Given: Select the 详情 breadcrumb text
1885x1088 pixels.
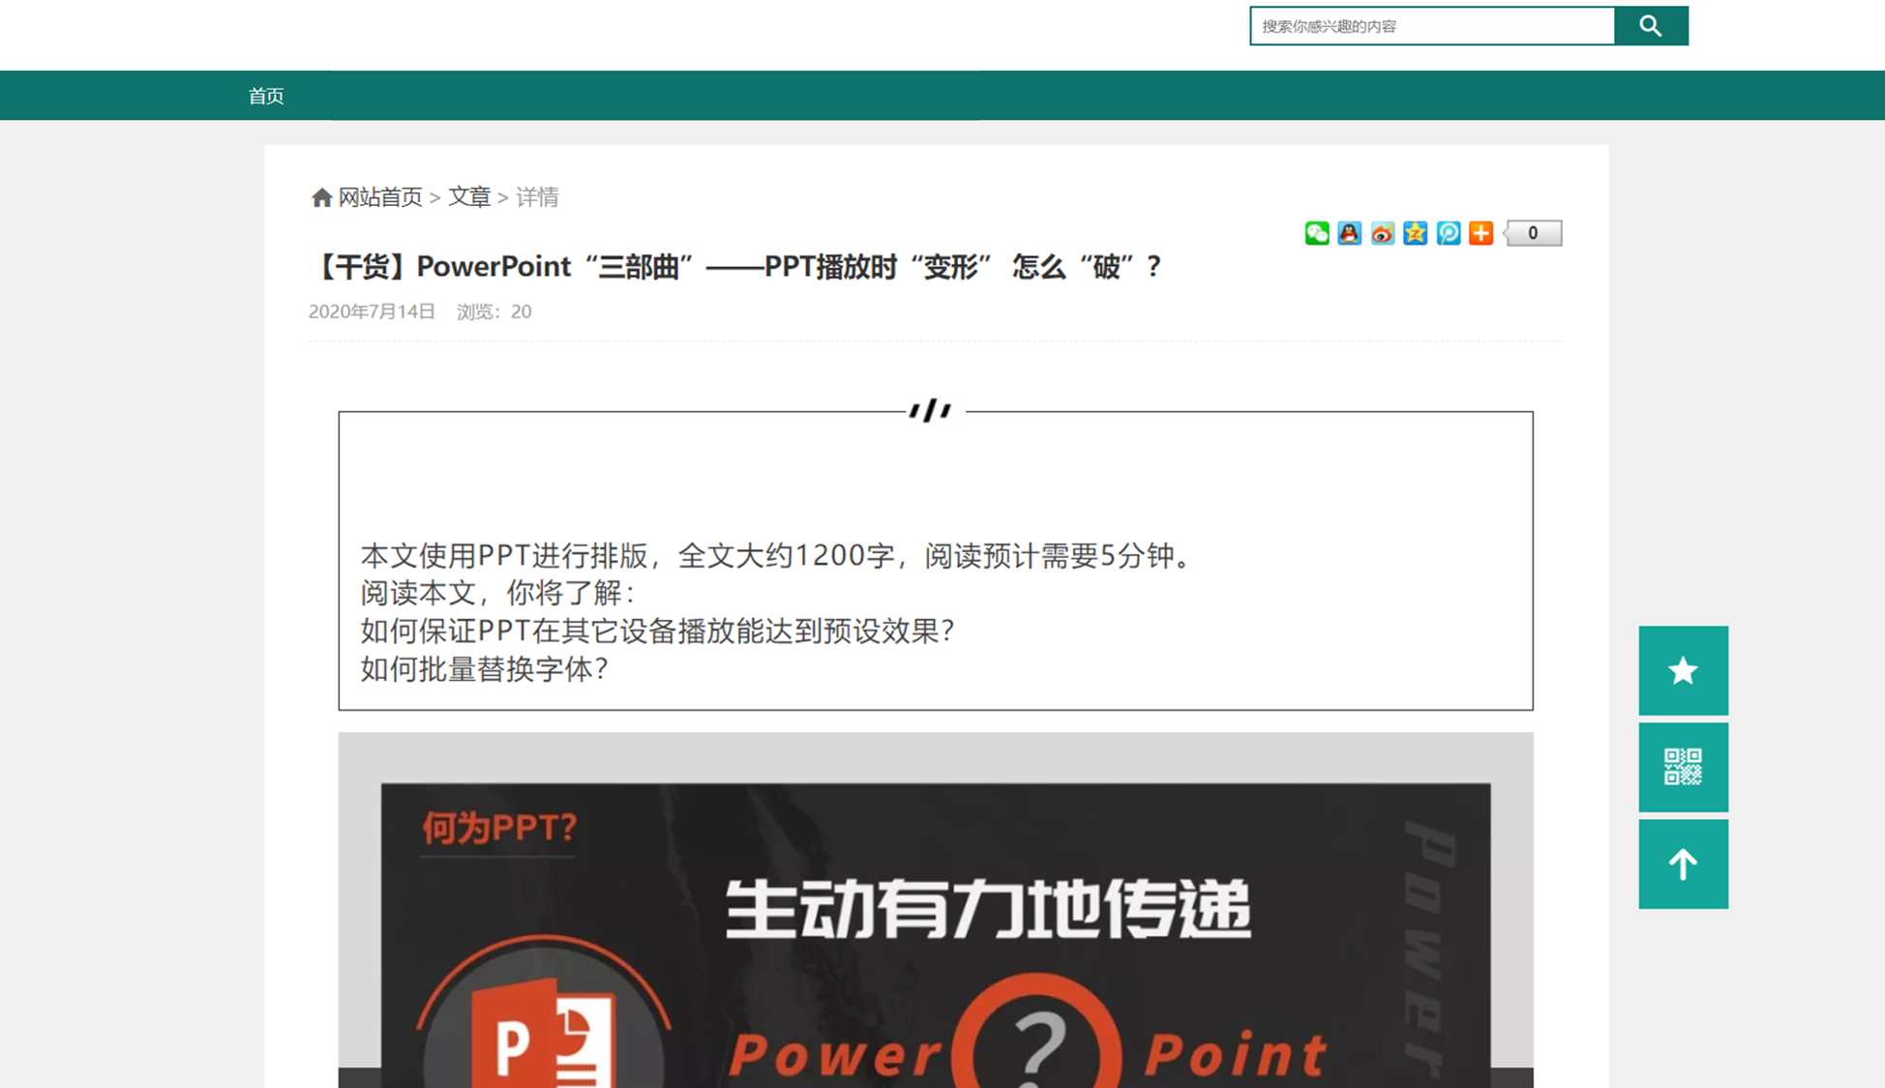Looking at the screenshot, I should click(537, 197).
